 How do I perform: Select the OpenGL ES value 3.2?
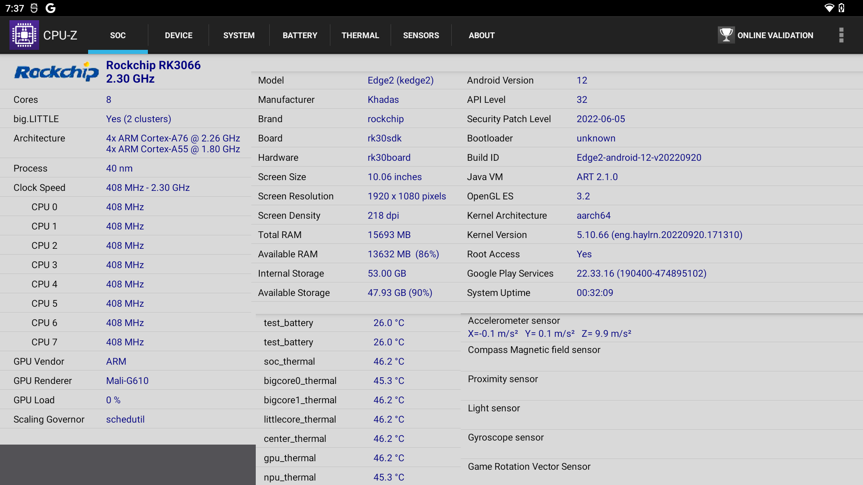pyautogui.click(x=583, y=196)
